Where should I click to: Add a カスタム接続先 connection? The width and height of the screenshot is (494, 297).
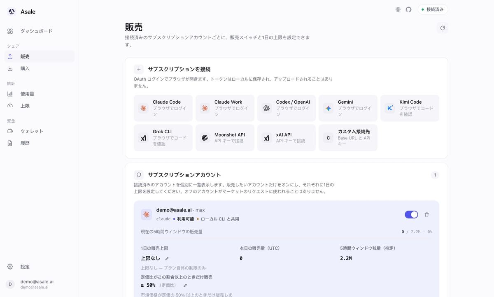348,138
